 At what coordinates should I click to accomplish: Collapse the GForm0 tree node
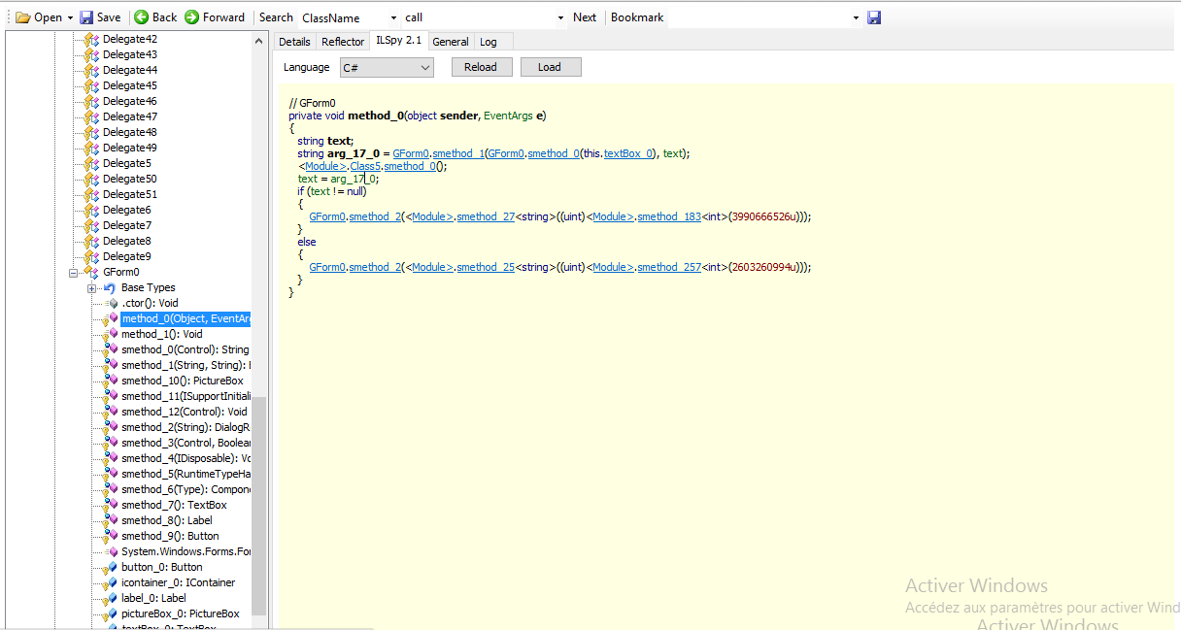73,273
